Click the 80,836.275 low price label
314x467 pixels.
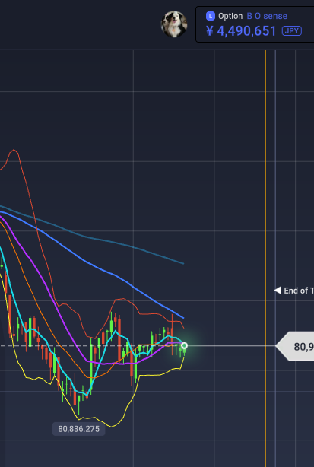point(78,429)
